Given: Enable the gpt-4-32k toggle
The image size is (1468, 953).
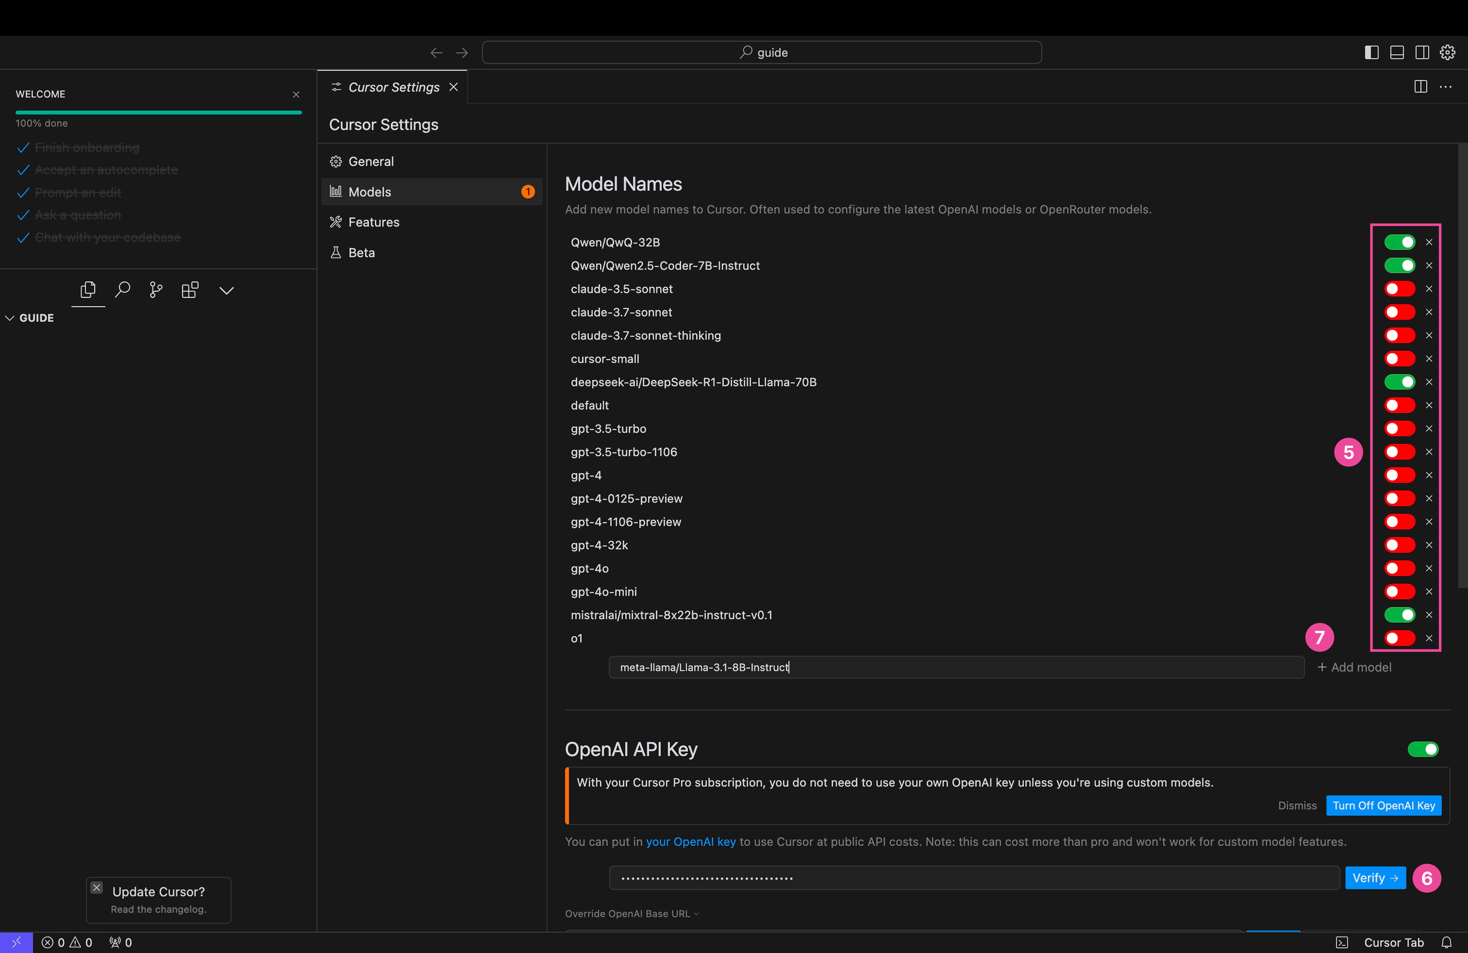Looking at the screenshot, I should click(x=1400, y=545).
